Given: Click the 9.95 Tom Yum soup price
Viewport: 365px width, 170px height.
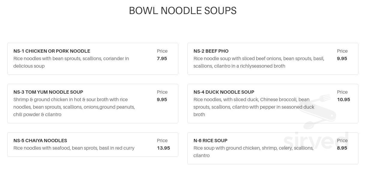Looking at the screenshot, I should [162, 100].
